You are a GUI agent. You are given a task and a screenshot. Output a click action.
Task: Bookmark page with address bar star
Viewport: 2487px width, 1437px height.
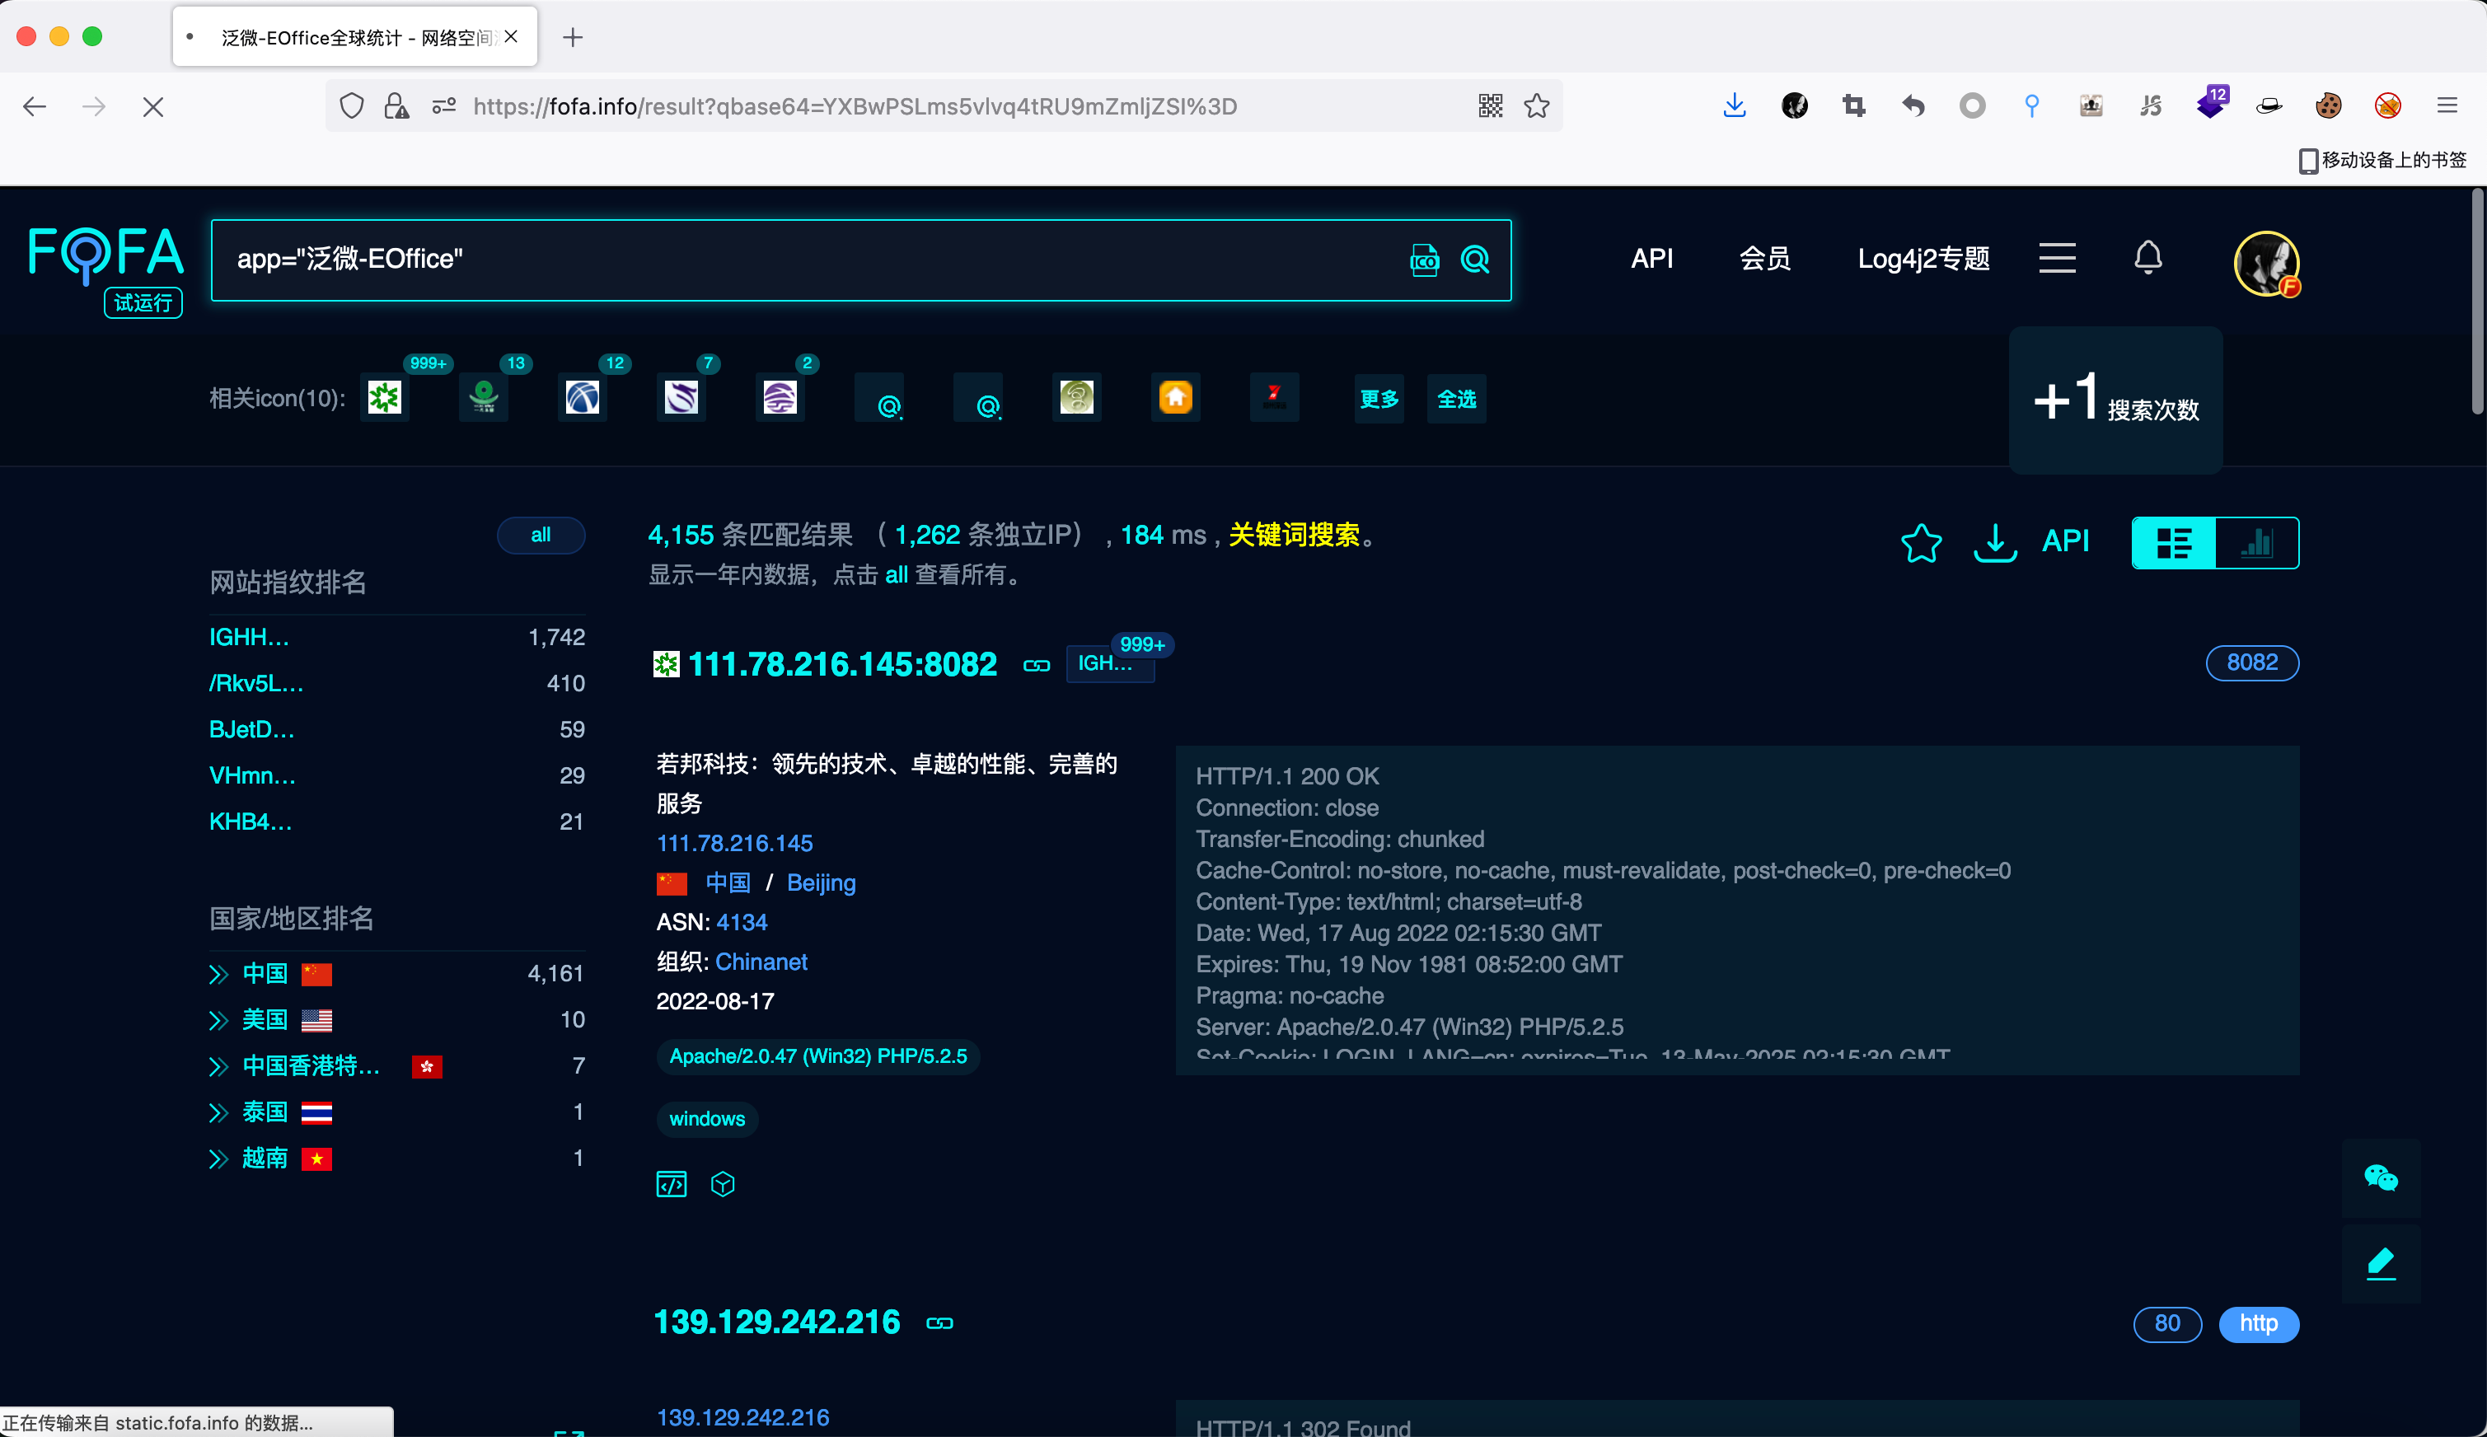[x=1537, y=105]
